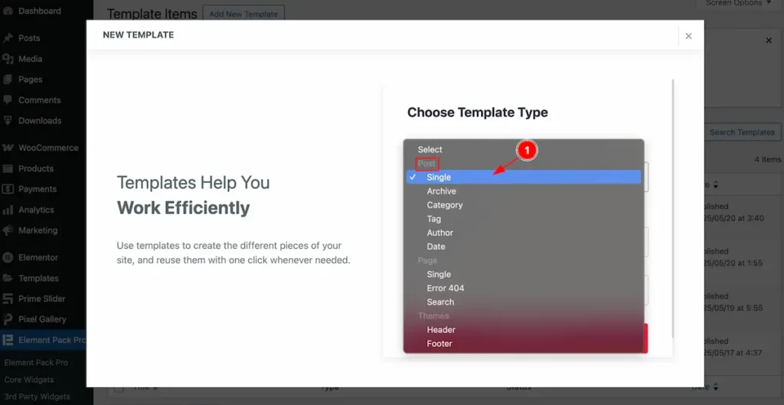Click the Elementor icon in sidebar
Screen dimensions: 784x405
point(8,258)
